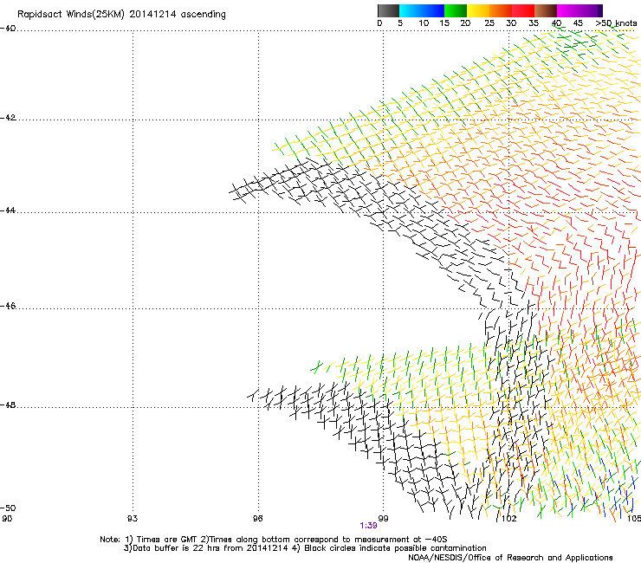Click the green 15-20 knots color swatch
The height and width of the screenshot is (563, 641).
coord(456,10)
